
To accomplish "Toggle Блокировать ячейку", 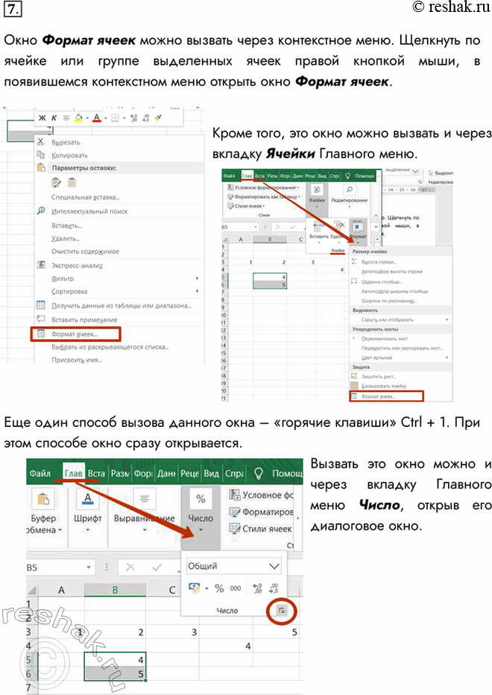I will 384,386.
